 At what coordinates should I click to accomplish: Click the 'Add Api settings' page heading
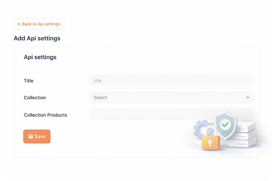pos(37,38)
